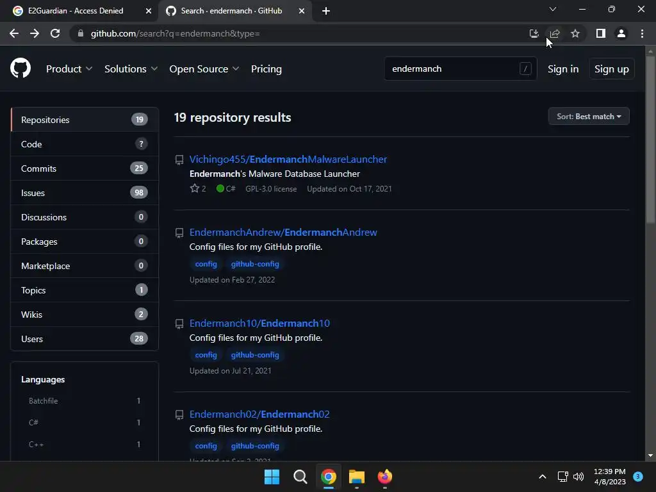Viewport: 656px width, 492px height.
Task: Open the Chrome profile icon
Action: click(621, 33)
